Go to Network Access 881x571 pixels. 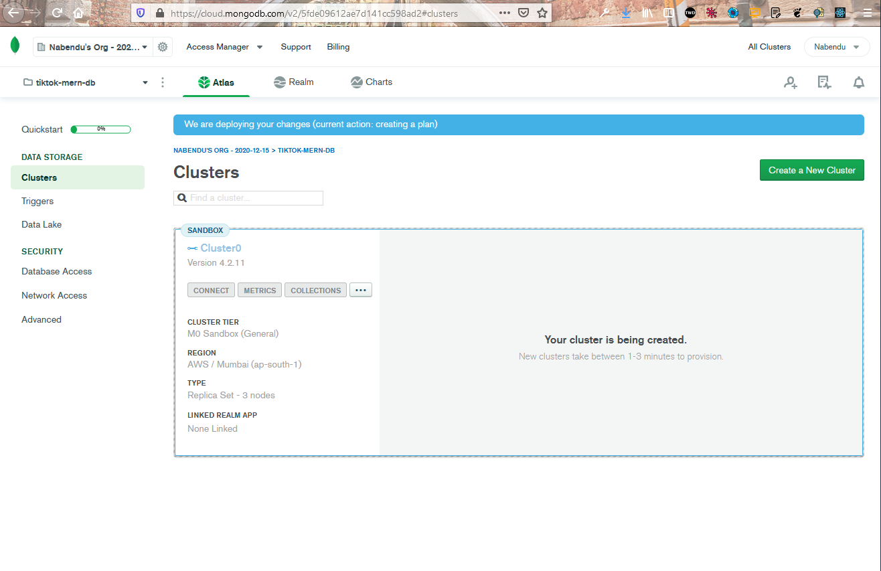(54, 295)
